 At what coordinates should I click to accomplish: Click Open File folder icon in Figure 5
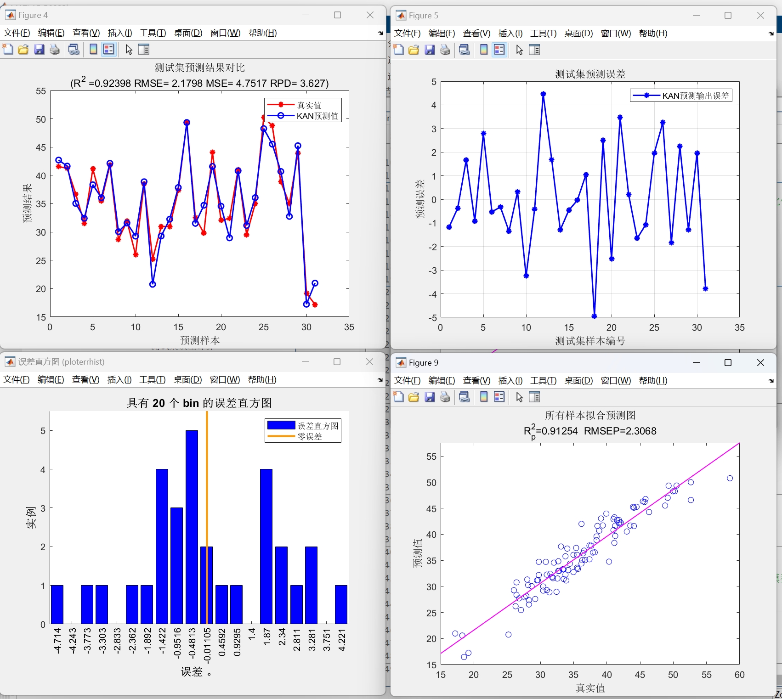(x=414, y=50)
